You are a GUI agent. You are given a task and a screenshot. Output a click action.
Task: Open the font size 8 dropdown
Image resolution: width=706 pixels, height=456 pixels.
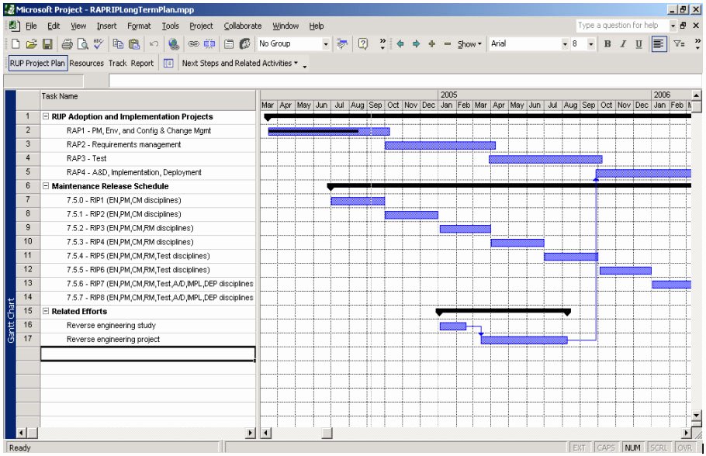pyautogui.click(x=590, y=43)
